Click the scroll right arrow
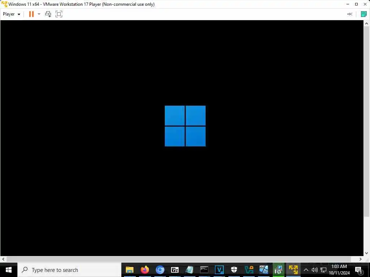 [x=360, y=259]
